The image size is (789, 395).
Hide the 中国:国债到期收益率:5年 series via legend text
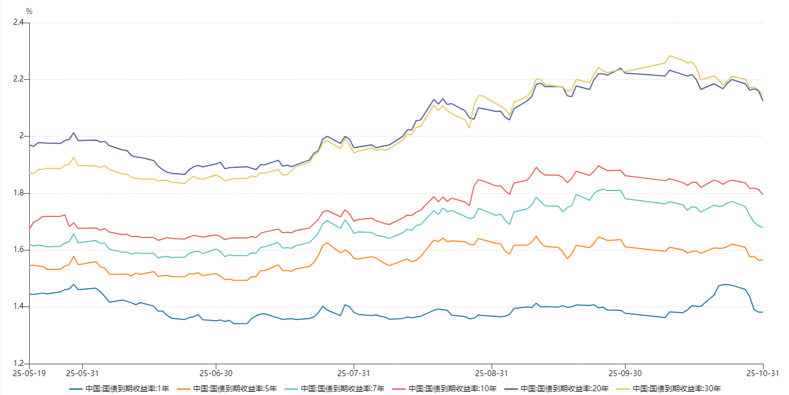pyautogui.click(x=235, y=389)
